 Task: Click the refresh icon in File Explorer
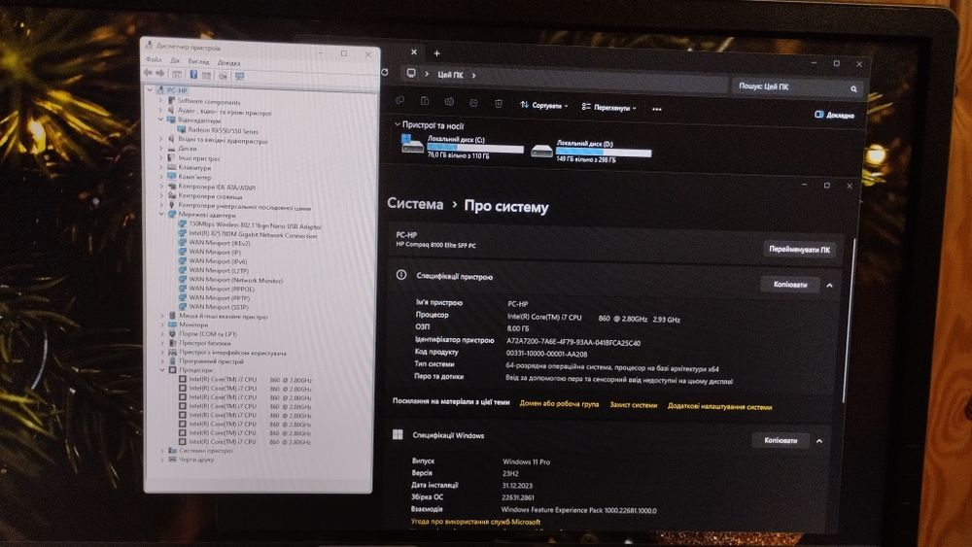click(384, 73)
